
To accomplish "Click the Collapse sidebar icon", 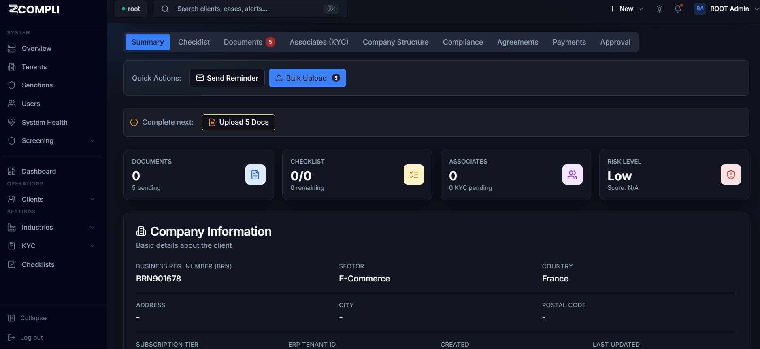I will tap(11, 318).
